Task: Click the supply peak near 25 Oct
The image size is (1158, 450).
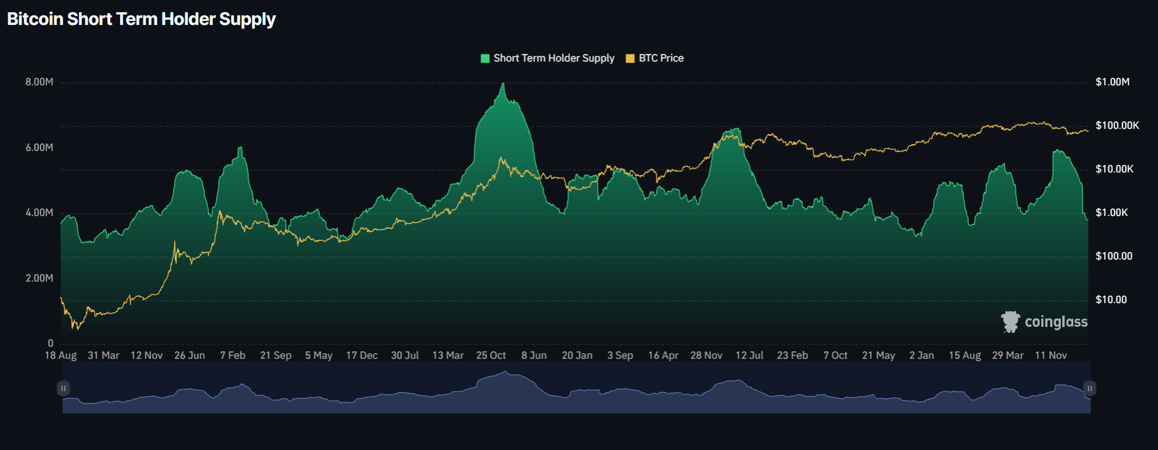Action: tap(503, 84)
